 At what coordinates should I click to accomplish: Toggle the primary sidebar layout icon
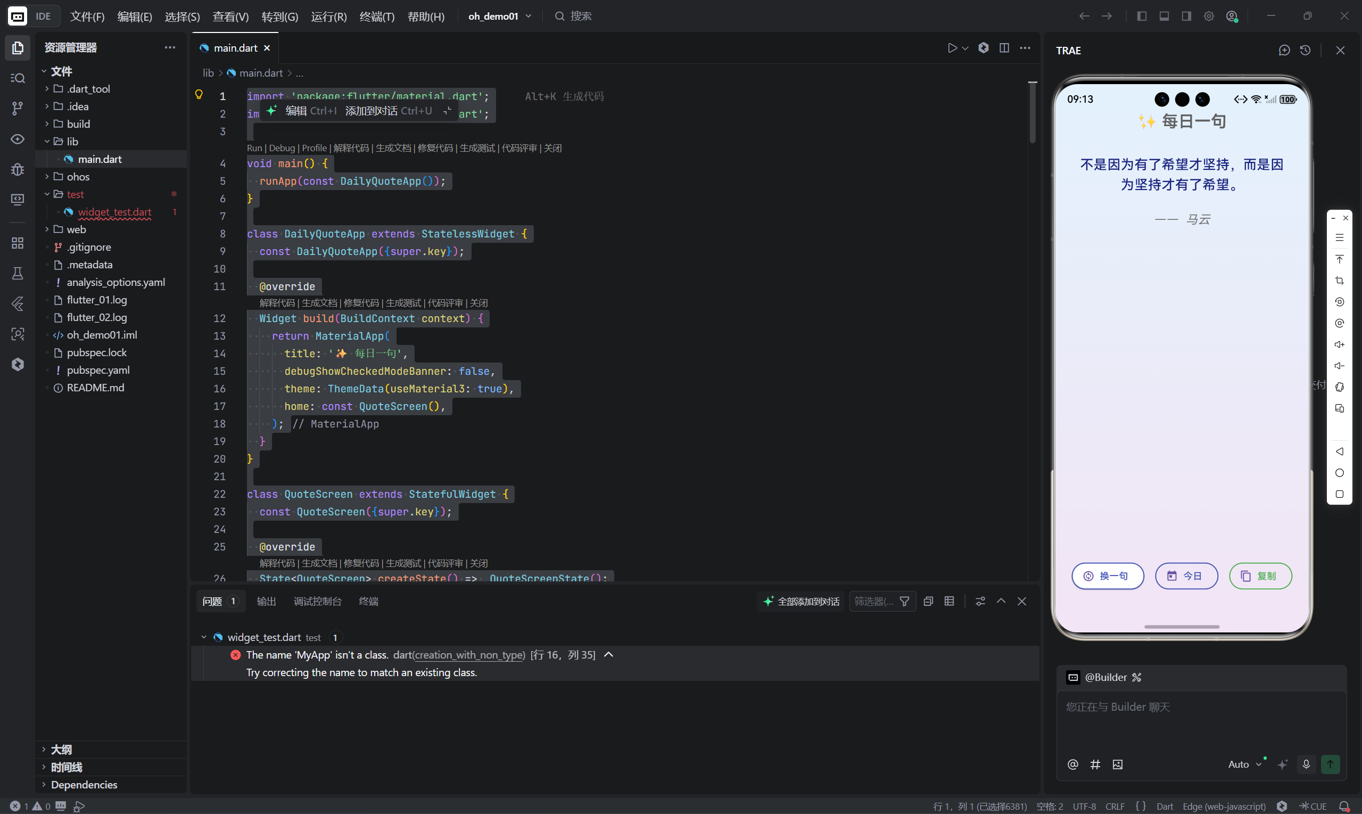click(1142, 16)
